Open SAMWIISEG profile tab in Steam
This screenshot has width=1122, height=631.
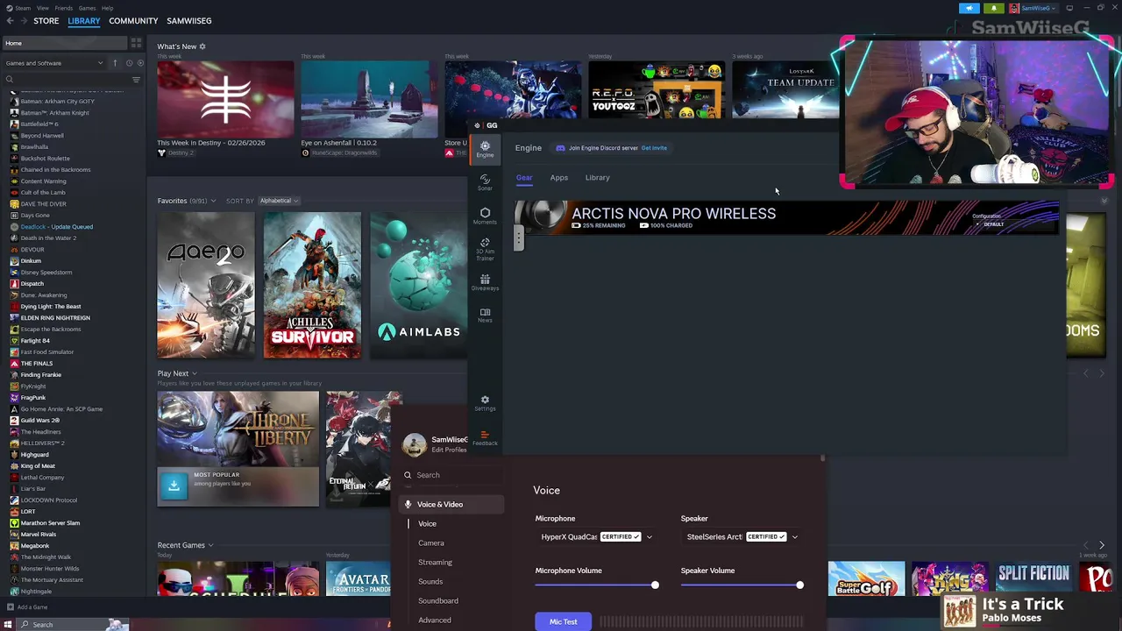[188, 20]
